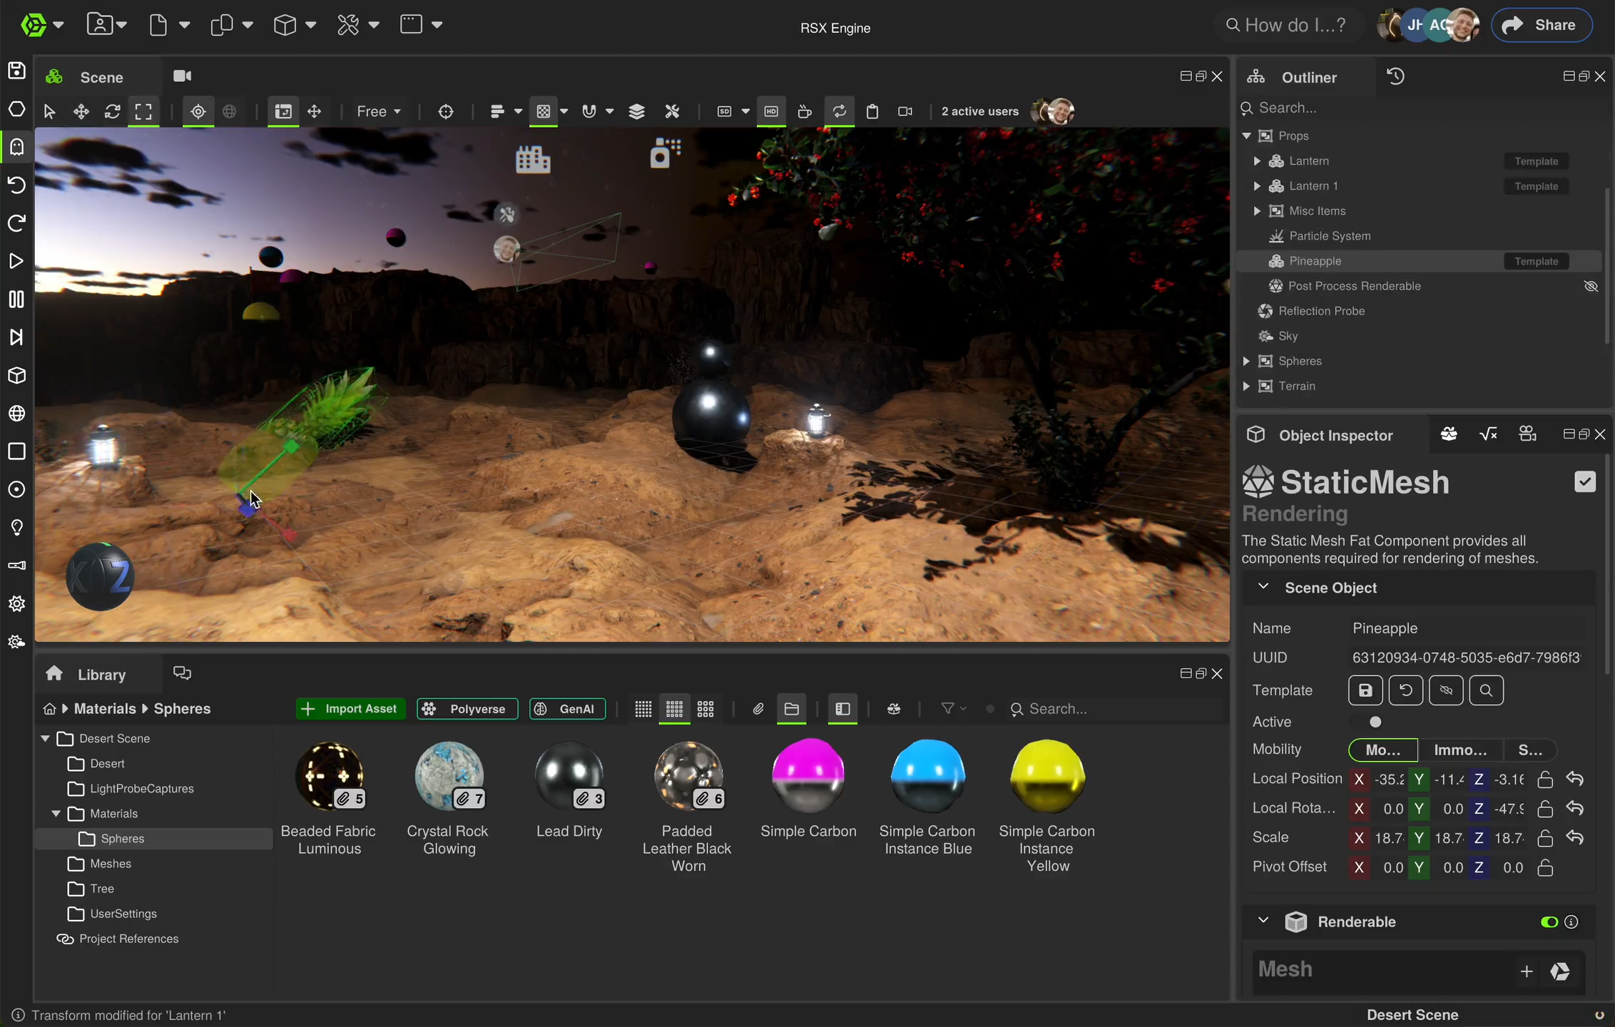Toggle visibility of Post Process Renderable
Image resolution: width=1615 pixels, height=1027 pixels.
(1591, 286)
